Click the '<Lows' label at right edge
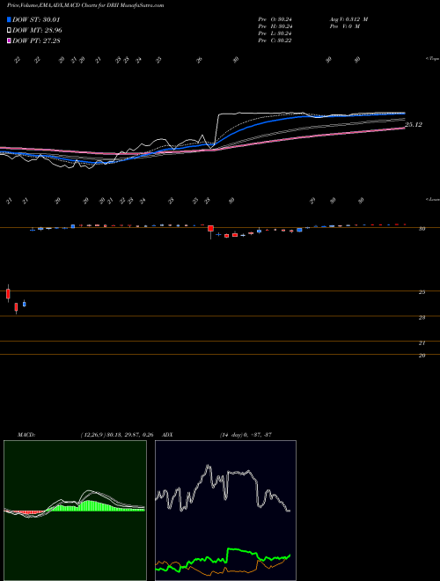Viewport: 440px width, 581px height. point(432,199)
